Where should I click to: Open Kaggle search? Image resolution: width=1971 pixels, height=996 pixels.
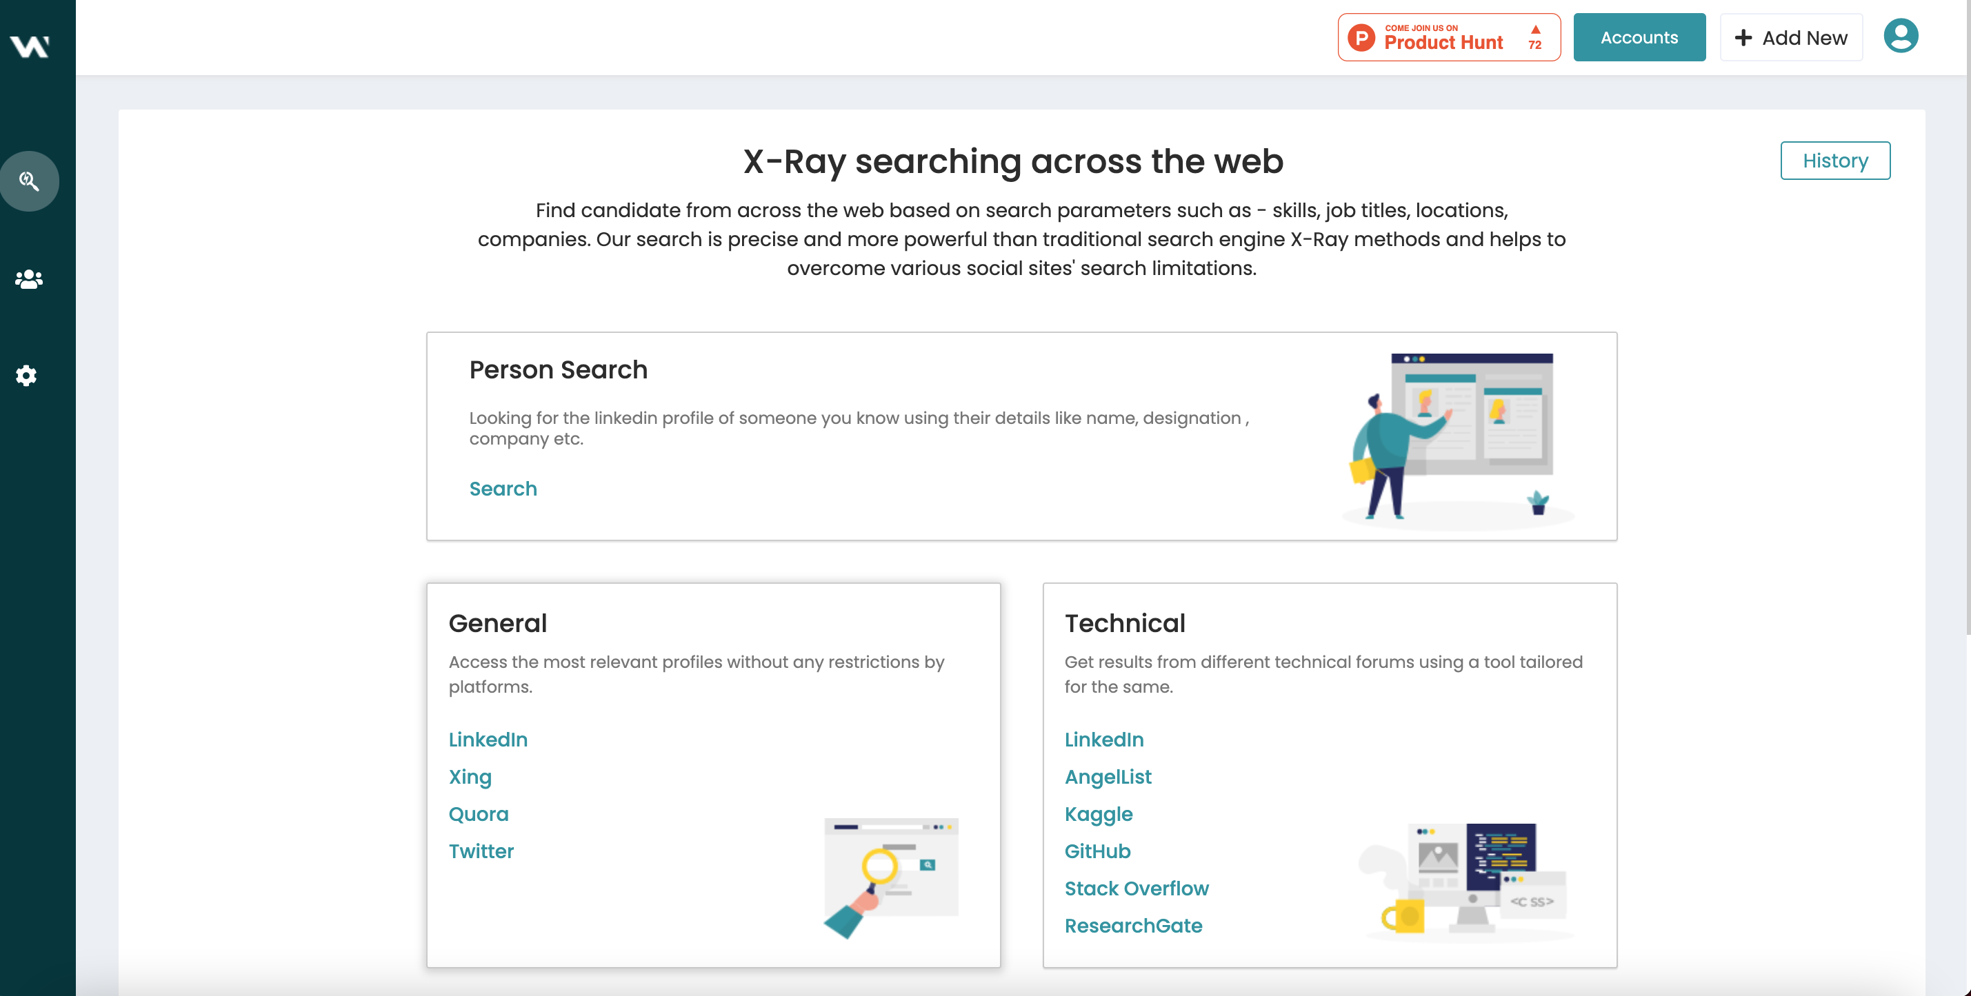[x=1099, y=814]
